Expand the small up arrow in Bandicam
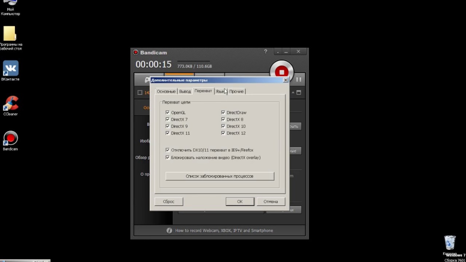466x262 pixels. coord(292,92)
